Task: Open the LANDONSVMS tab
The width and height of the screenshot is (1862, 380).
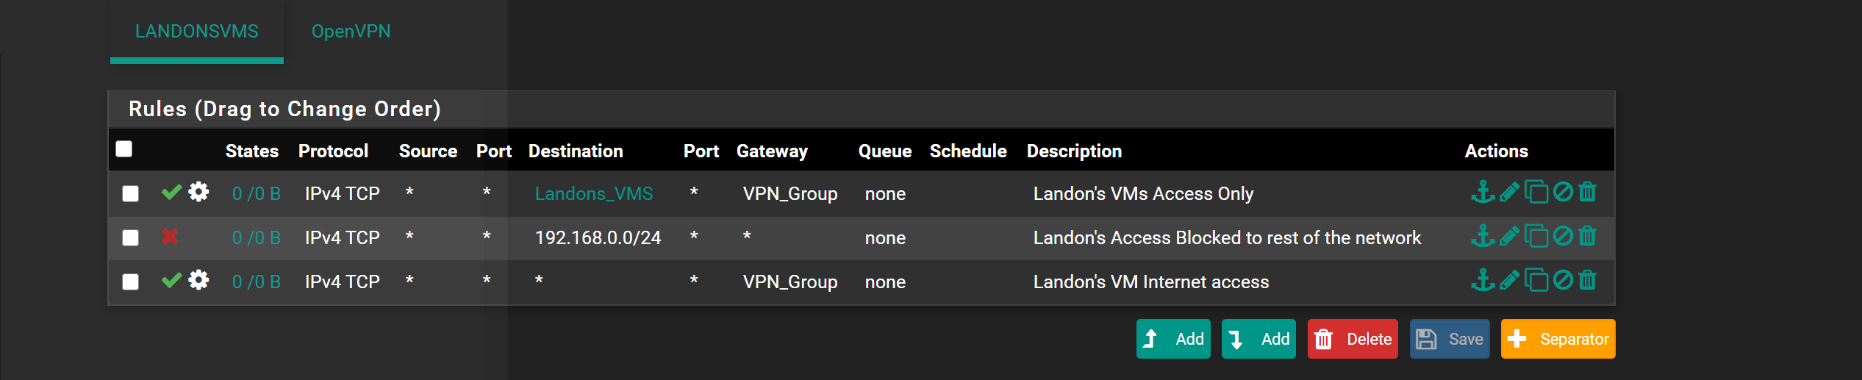Action: click(x=197, y=32)
